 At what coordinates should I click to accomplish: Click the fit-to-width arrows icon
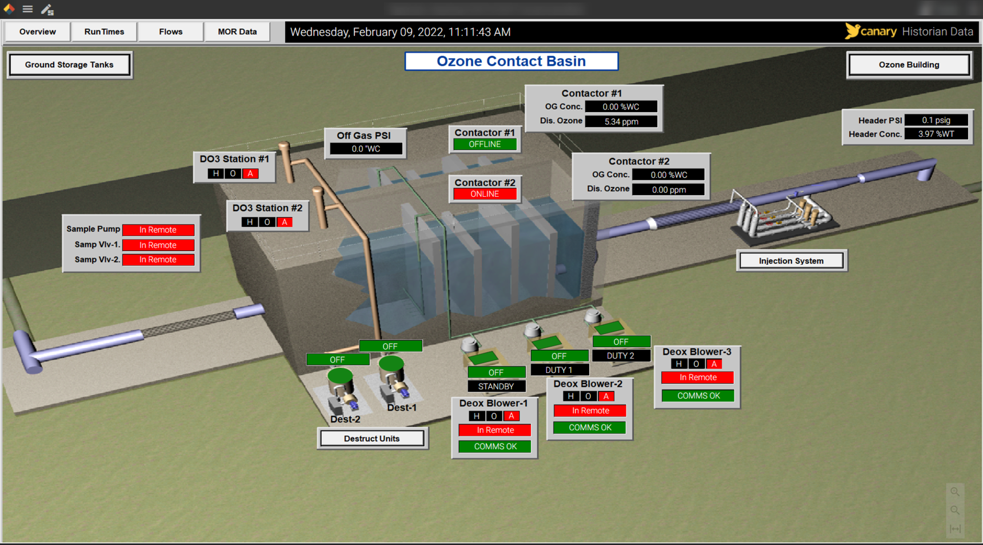(954, 529)
